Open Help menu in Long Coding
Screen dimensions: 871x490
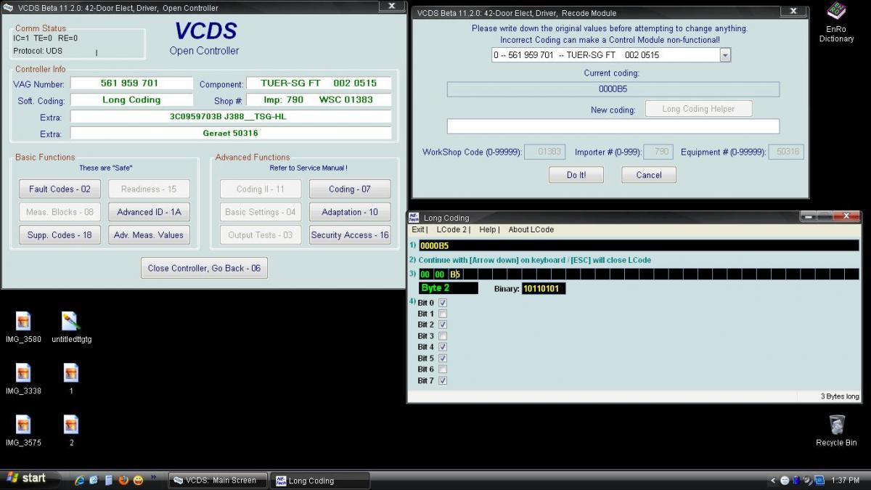(488, 229)
